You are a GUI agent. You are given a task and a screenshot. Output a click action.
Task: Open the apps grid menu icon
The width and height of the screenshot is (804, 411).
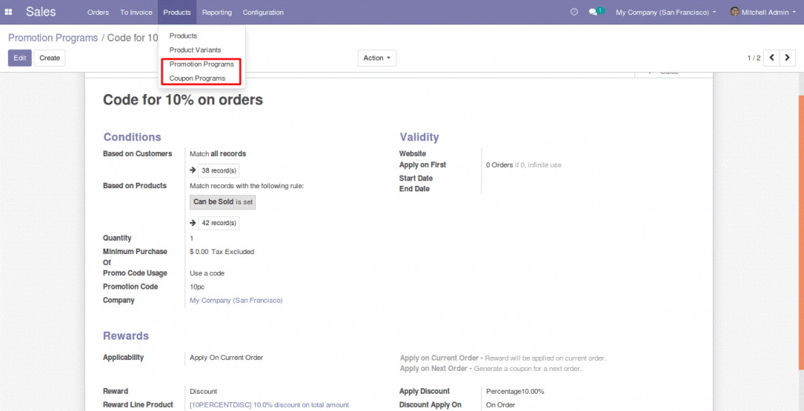[x=8, y=12]
